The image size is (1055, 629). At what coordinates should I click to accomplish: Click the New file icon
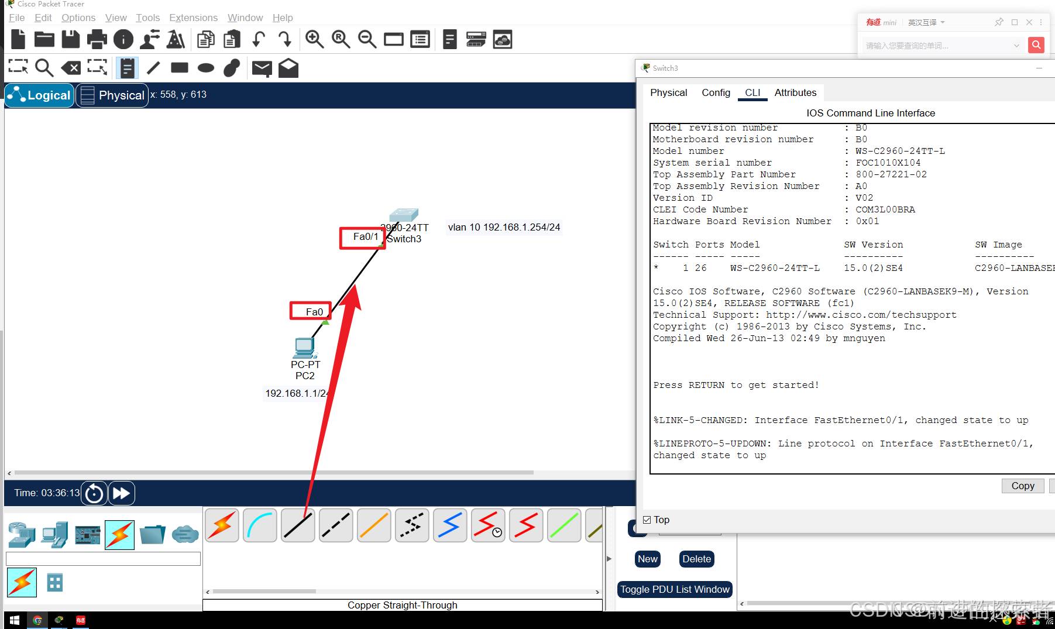18,39
